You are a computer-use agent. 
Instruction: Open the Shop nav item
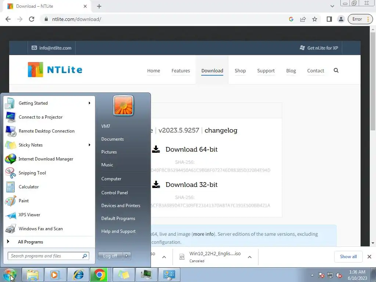[240, 71]
